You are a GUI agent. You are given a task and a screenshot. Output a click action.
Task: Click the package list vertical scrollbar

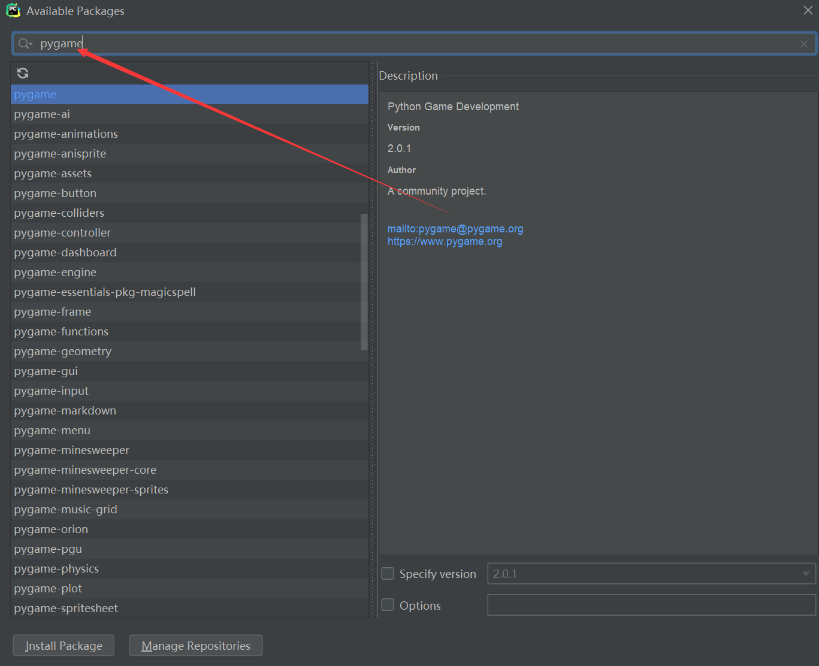pyautogui.click(x=364, y=281)
